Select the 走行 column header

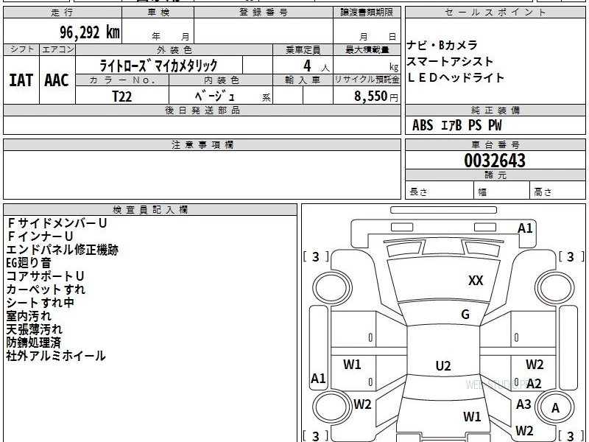pos(63,13)
